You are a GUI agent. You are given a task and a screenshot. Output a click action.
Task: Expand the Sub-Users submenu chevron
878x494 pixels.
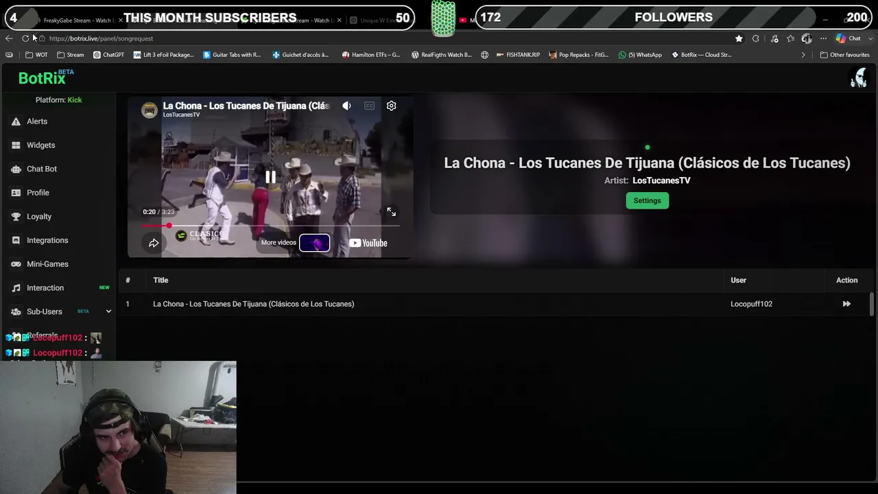tap(108, 311)
